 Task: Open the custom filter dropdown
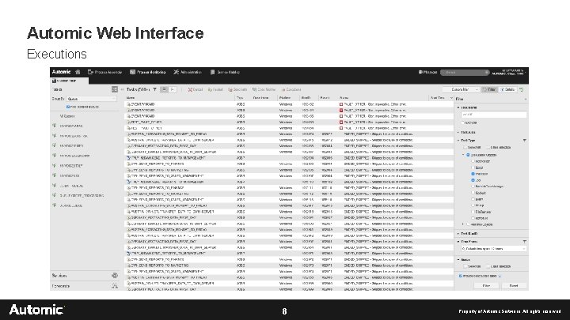[x=461, y=89]
